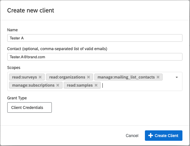Click the plus icon on Create Client
190x146 pixels.
150,136
